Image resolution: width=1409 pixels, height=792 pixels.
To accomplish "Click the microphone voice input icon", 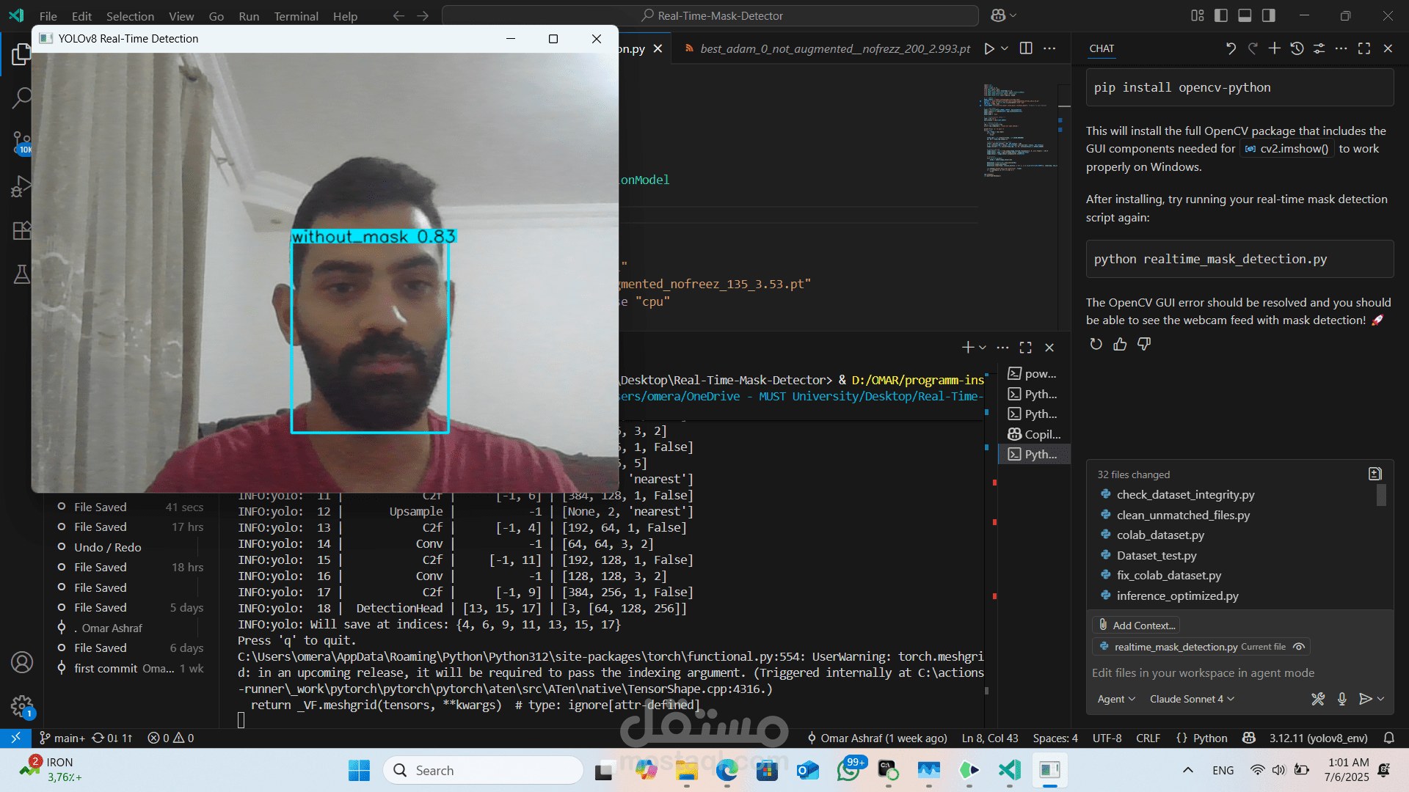I will [1341, 699].
